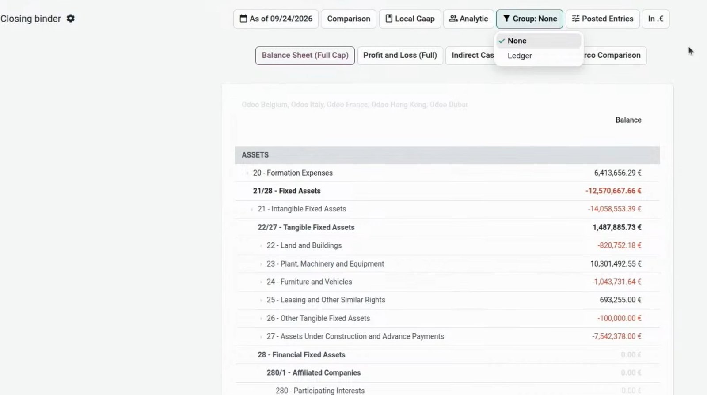Click the -820,752.18 € balance value
Image resolution: width=707 pixels, height=395 pixels.
click(620, 245)
